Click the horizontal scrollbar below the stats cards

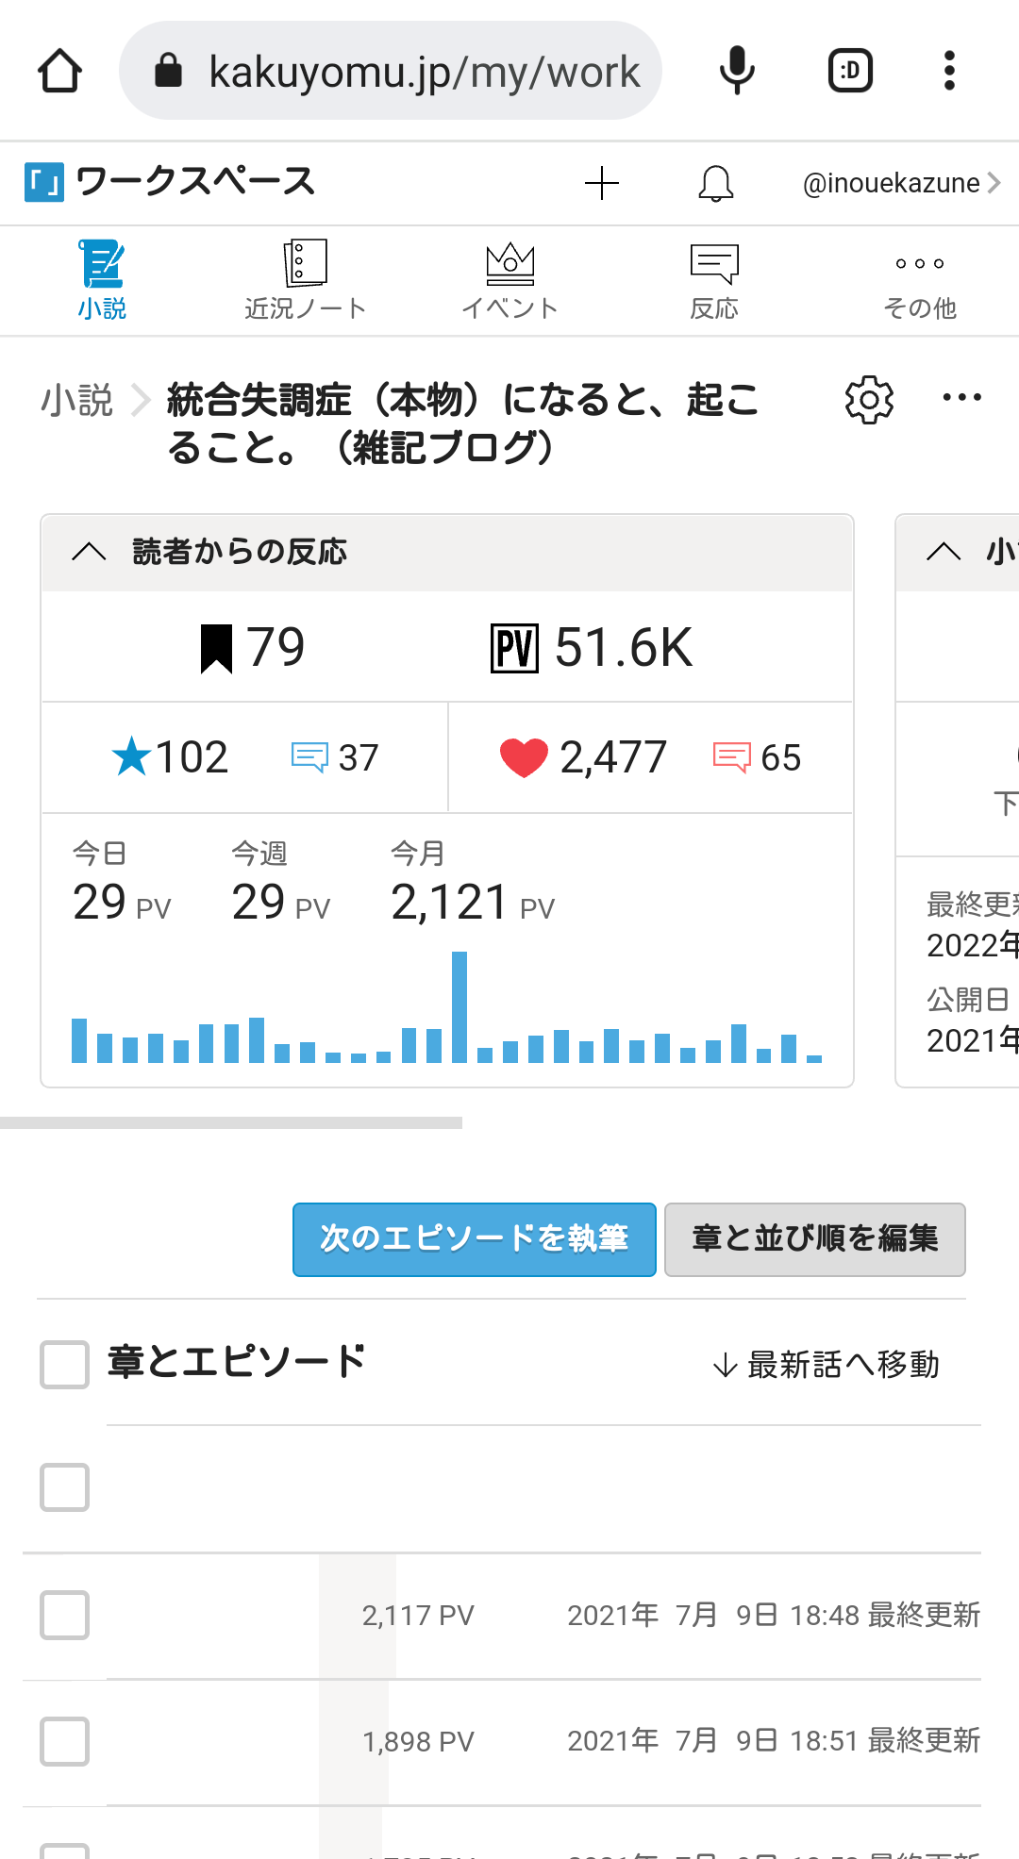(231, 1122)
